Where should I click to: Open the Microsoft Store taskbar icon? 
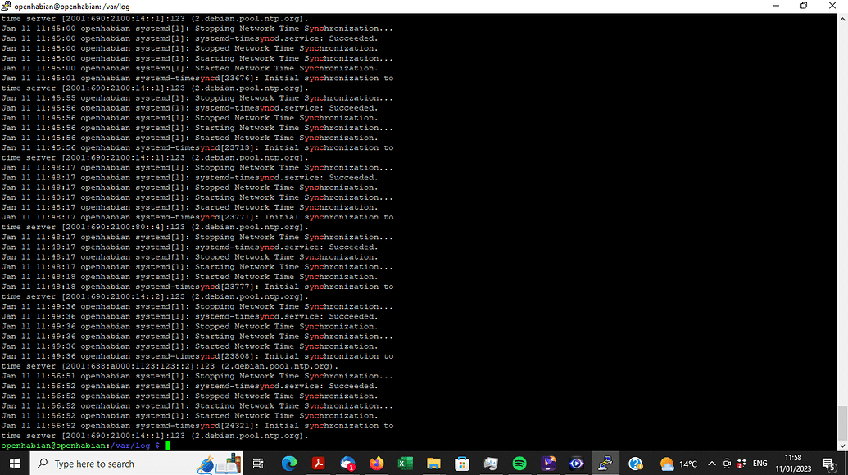pyautogui.click(x=463, y=463)
